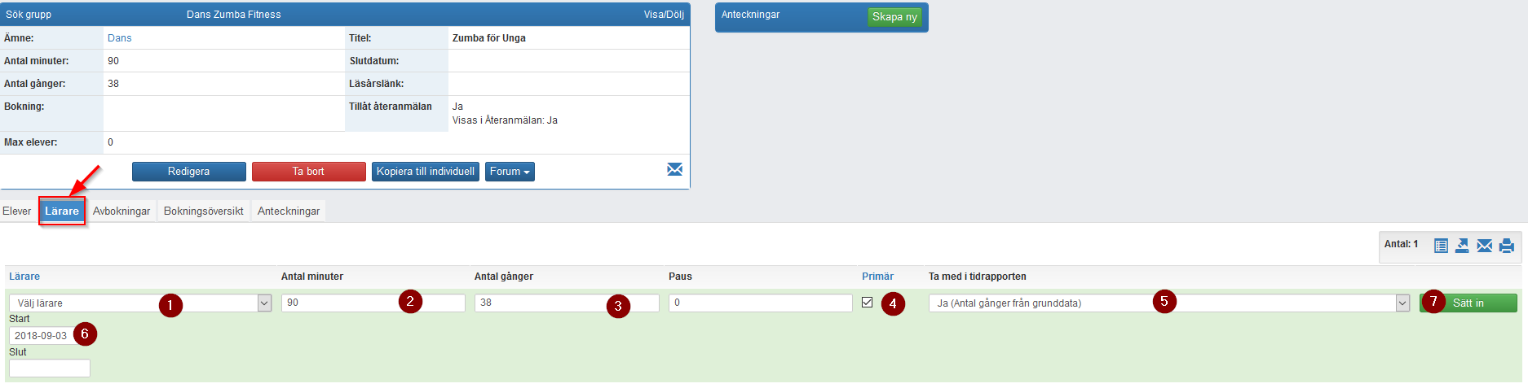Click the printer icon in the list toolbar
This screenshot has width=1528, height=388.
1507,246
